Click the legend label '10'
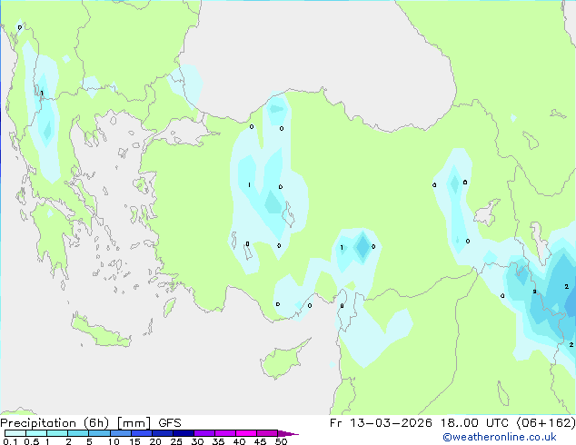576x445 pixels. pyautogui.click(x=114, y=441)
